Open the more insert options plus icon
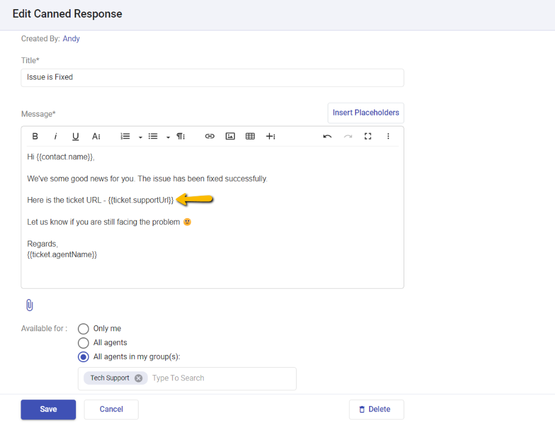The width and height of the screenshot is (555, 423). (271, 136)
